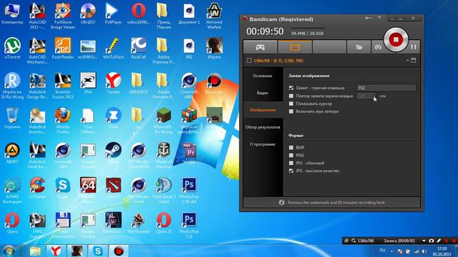Screen dimensions: 458x257
Task: Select BMP image format
Action: [291, 148]
